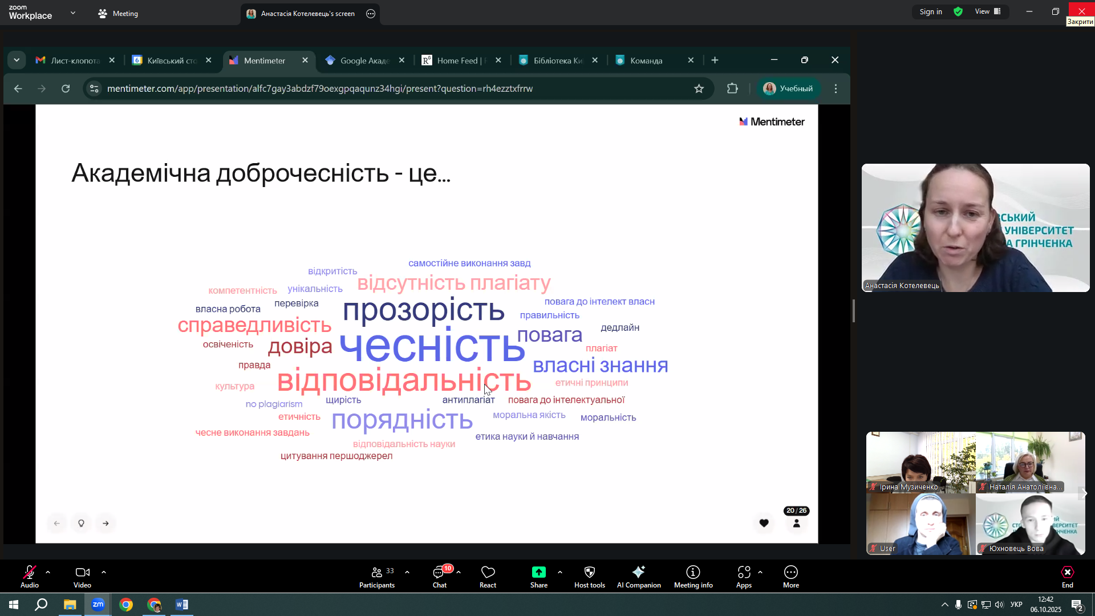Viewport: 1095px width, 616px height.
Task: Advance to the next Mentimeter slide
Action: (x=106, y=523)
